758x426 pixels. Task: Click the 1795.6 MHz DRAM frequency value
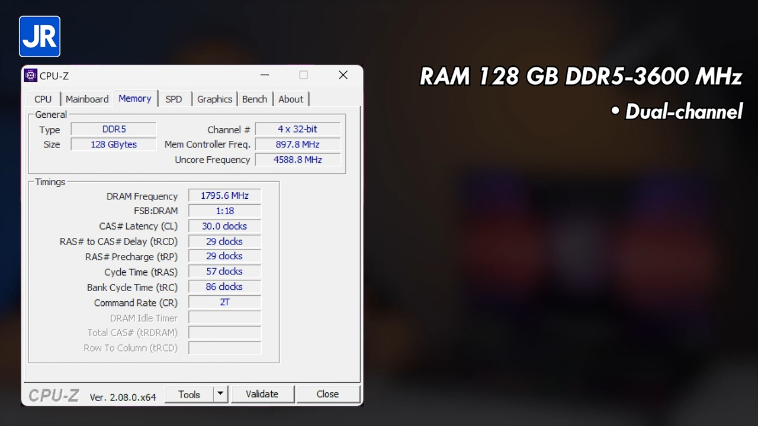(224, 196)
